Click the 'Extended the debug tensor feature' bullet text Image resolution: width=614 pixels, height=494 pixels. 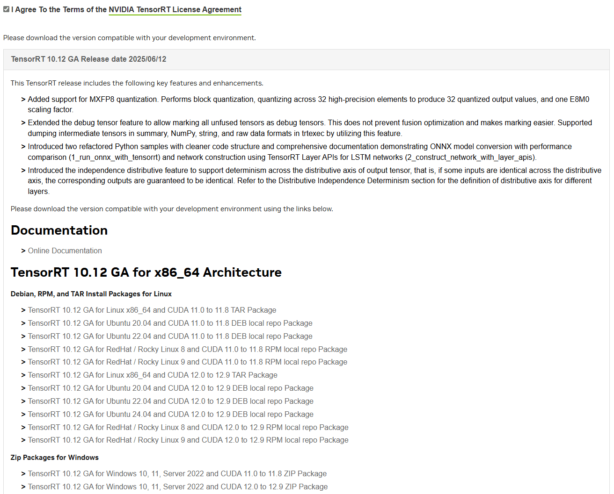[x=310, y=128]
